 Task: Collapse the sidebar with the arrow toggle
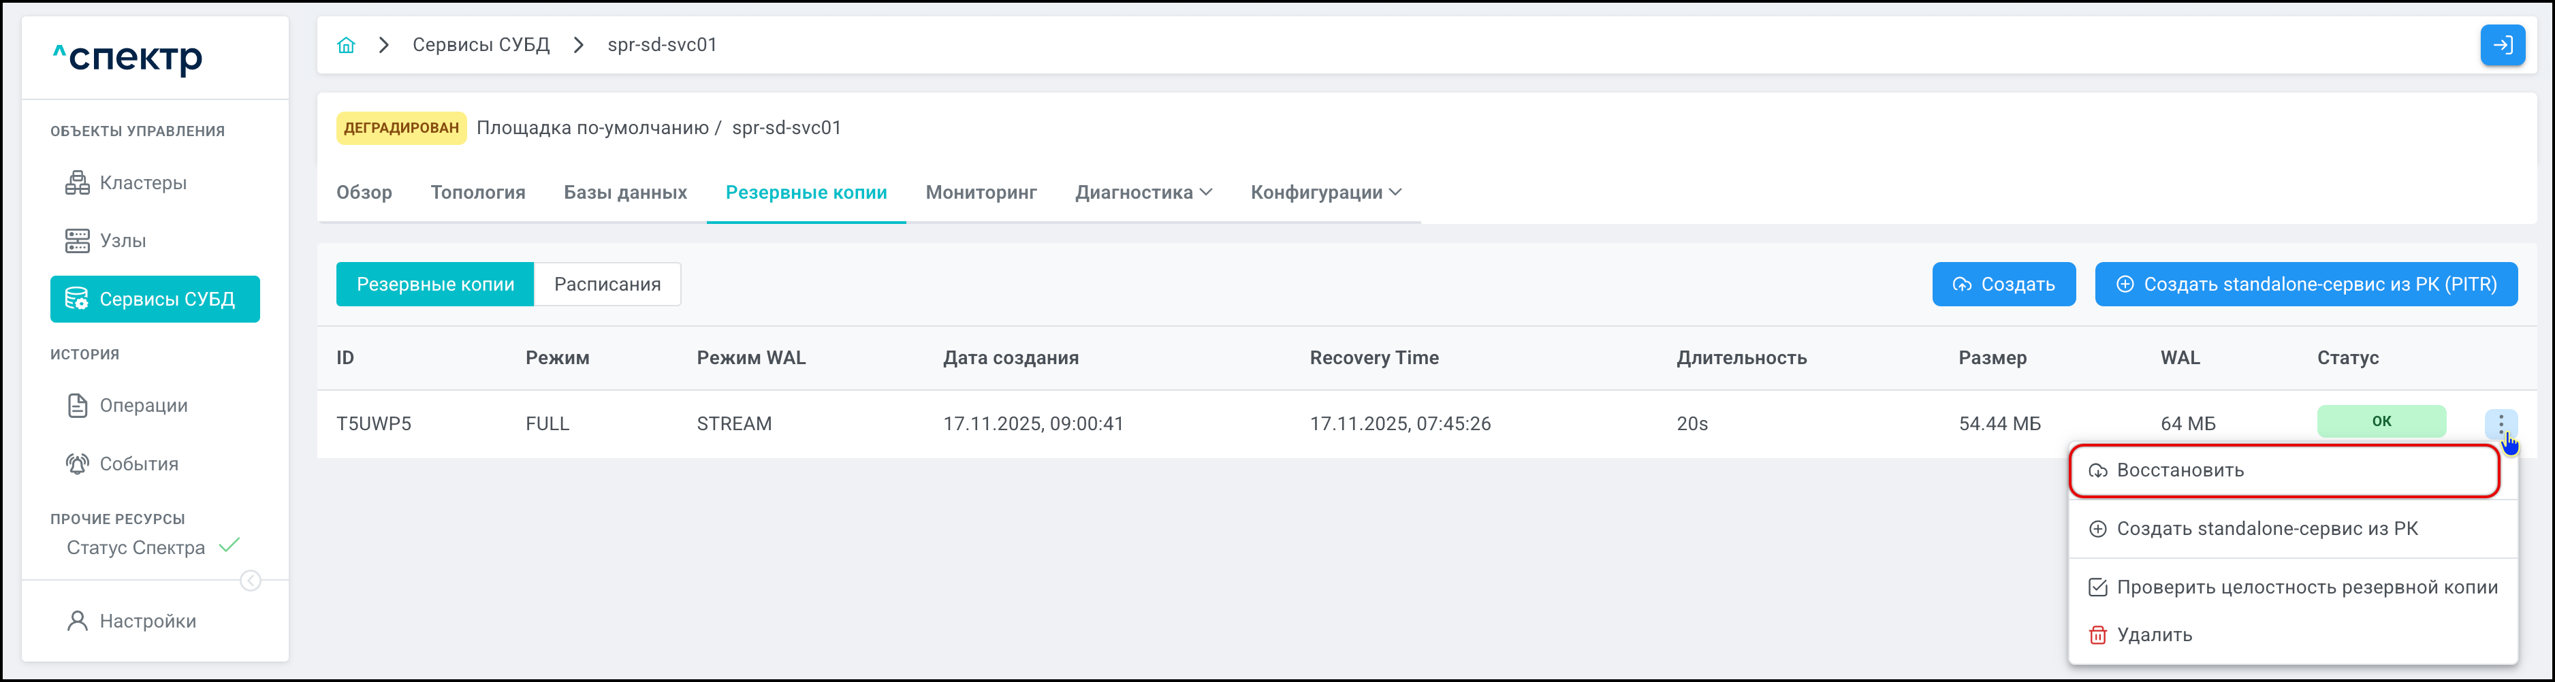click(x=251, y=581)
